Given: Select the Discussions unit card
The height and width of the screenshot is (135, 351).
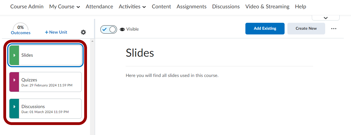Looking at the screenshot, I should [x=50, y=109].
